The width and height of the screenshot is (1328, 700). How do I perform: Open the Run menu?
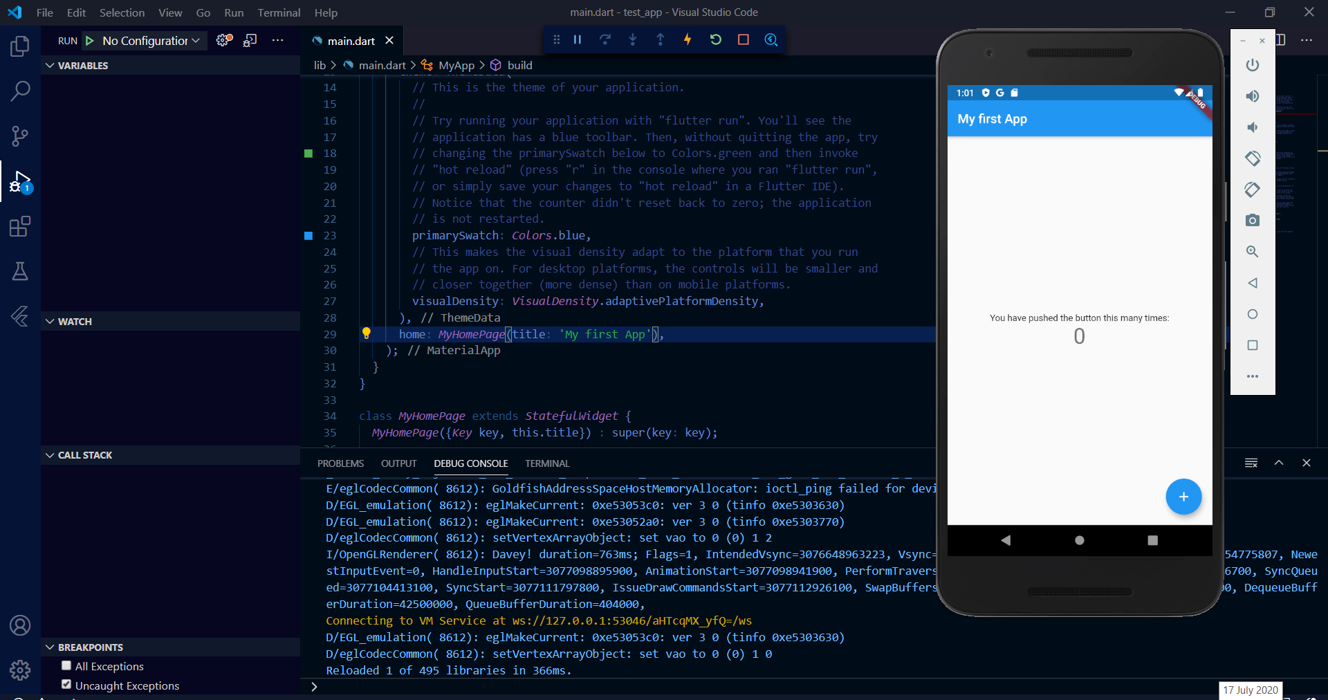(x=234, y=12)
